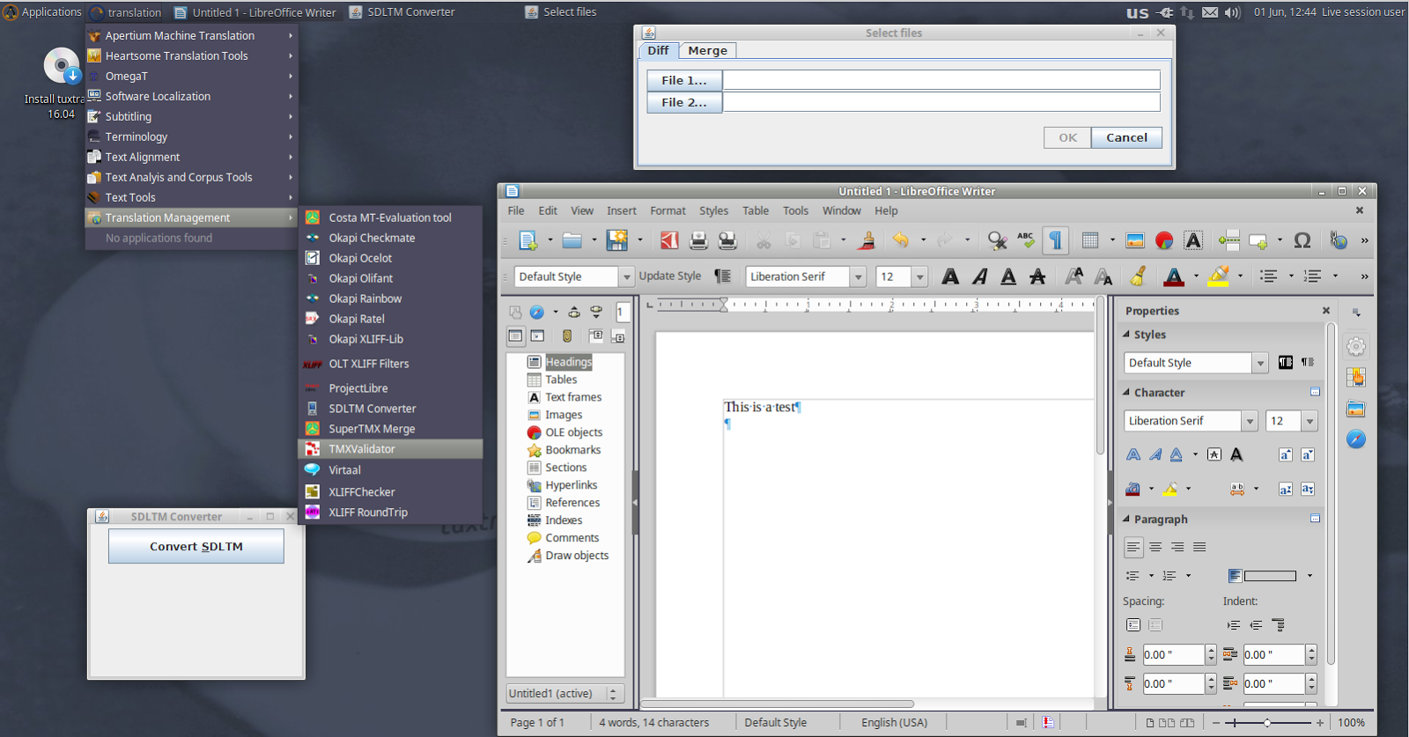The image size is (1409, 737).
Task: Launch TMXValidator from Translation Management submenu
Action: [391, 449]
